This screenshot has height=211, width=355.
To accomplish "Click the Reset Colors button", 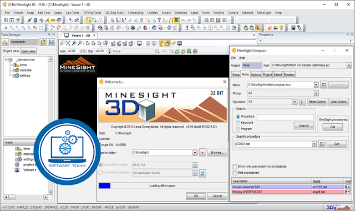I will click(x=317, y=102).
